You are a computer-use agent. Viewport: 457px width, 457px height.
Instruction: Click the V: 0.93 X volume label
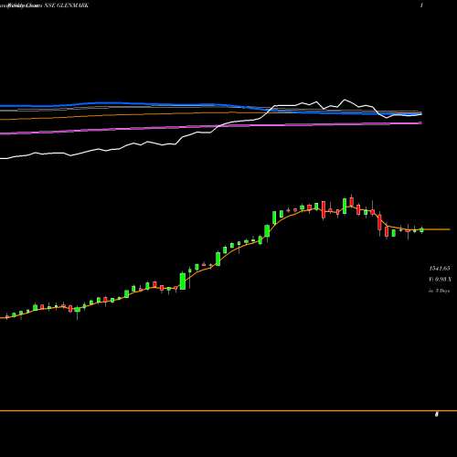tap(441, 280)
